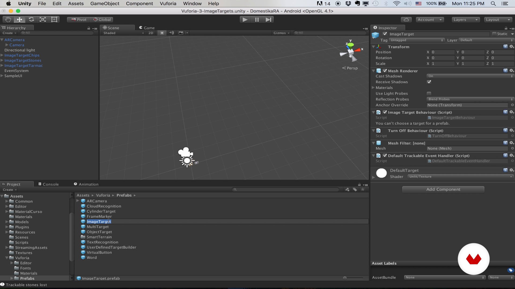Filter project search by label icon
Viewport: 515px width, 289px height.
coord(355,189)
